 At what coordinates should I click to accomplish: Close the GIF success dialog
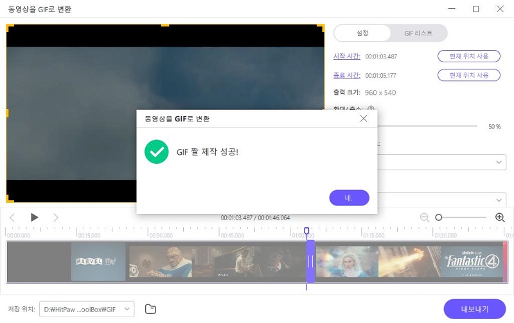tap(364, 119)
